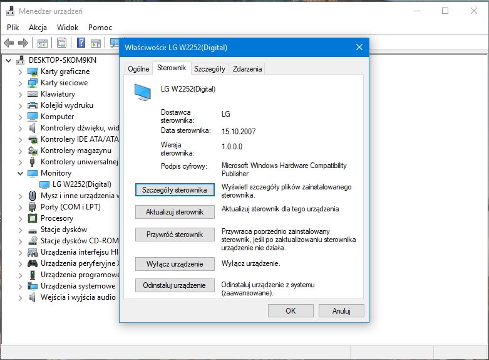Open the Properties toolbar icon

coord(62,43)
